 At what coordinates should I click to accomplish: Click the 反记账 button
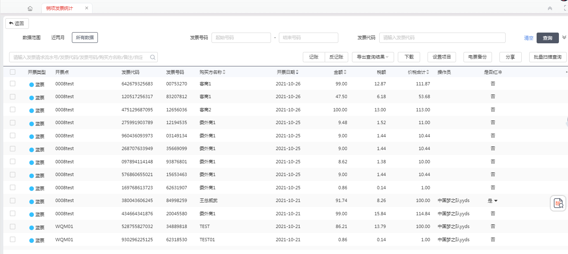click(x=337, y=57)
